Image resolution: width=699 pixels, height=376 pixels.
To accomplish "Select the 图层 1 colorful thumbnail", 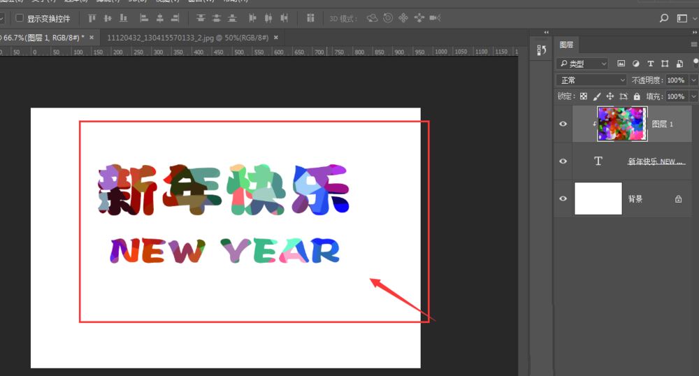I will click(x=622, y=124).
